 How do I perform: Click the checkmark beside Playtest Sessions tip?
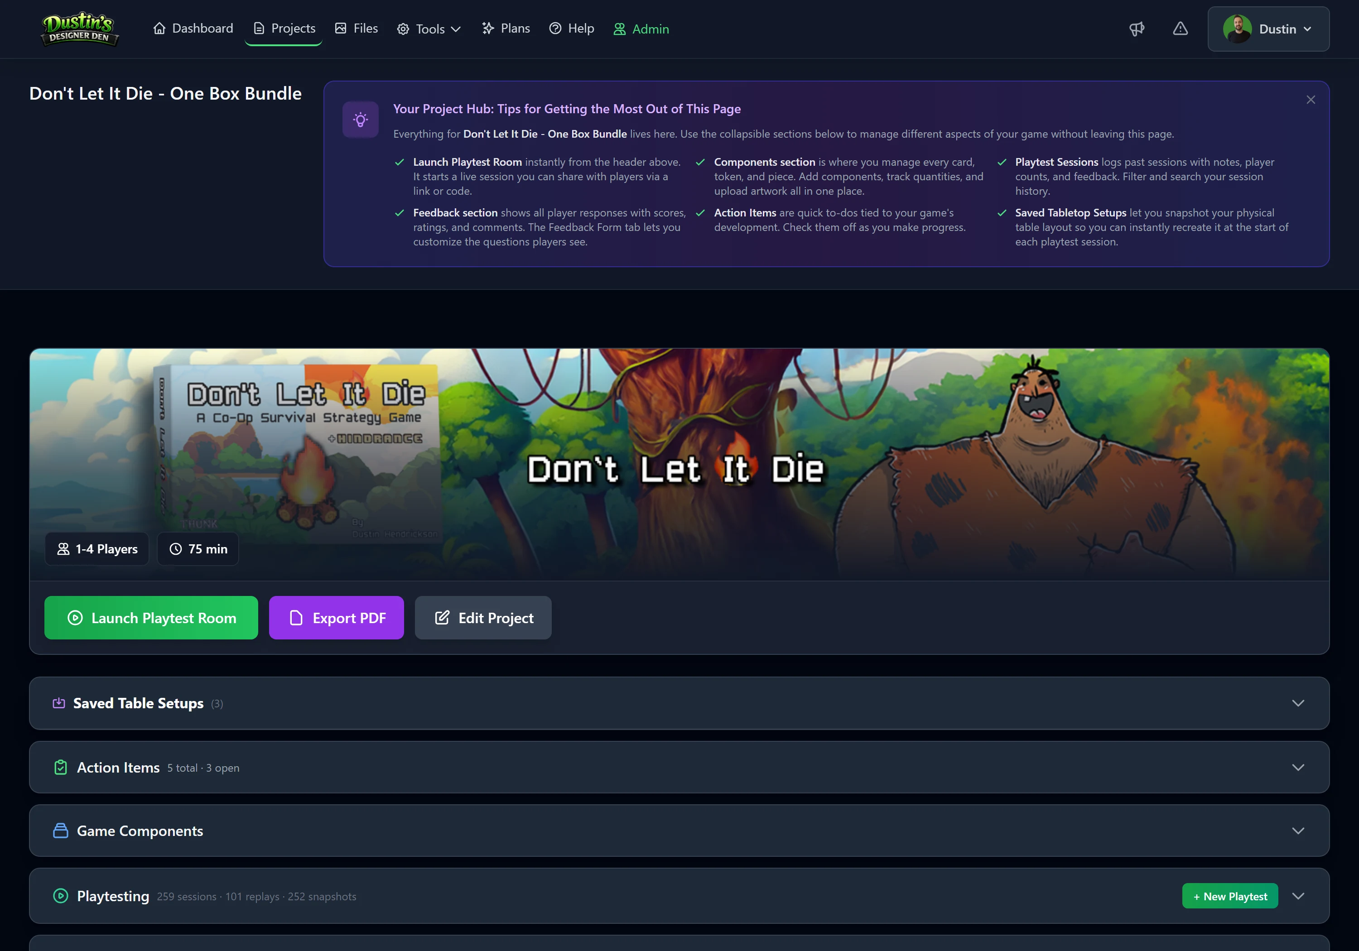(x=1002, y=162)
